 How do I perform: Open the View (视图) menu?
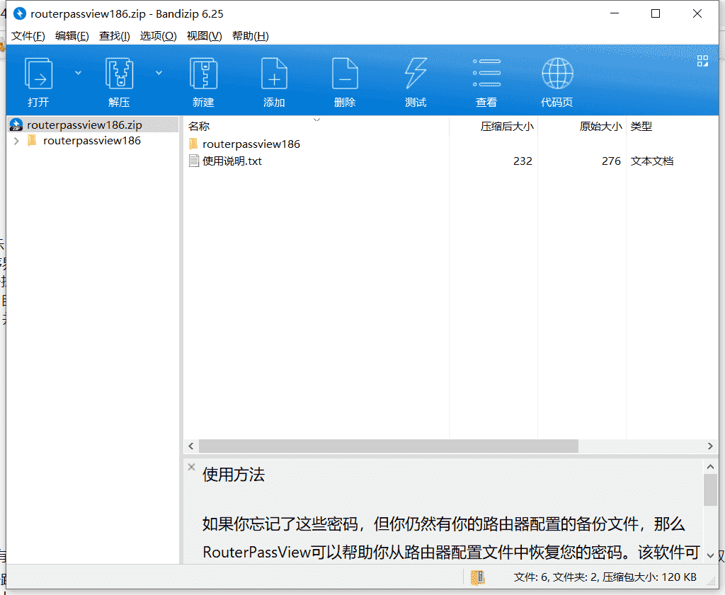204,36
